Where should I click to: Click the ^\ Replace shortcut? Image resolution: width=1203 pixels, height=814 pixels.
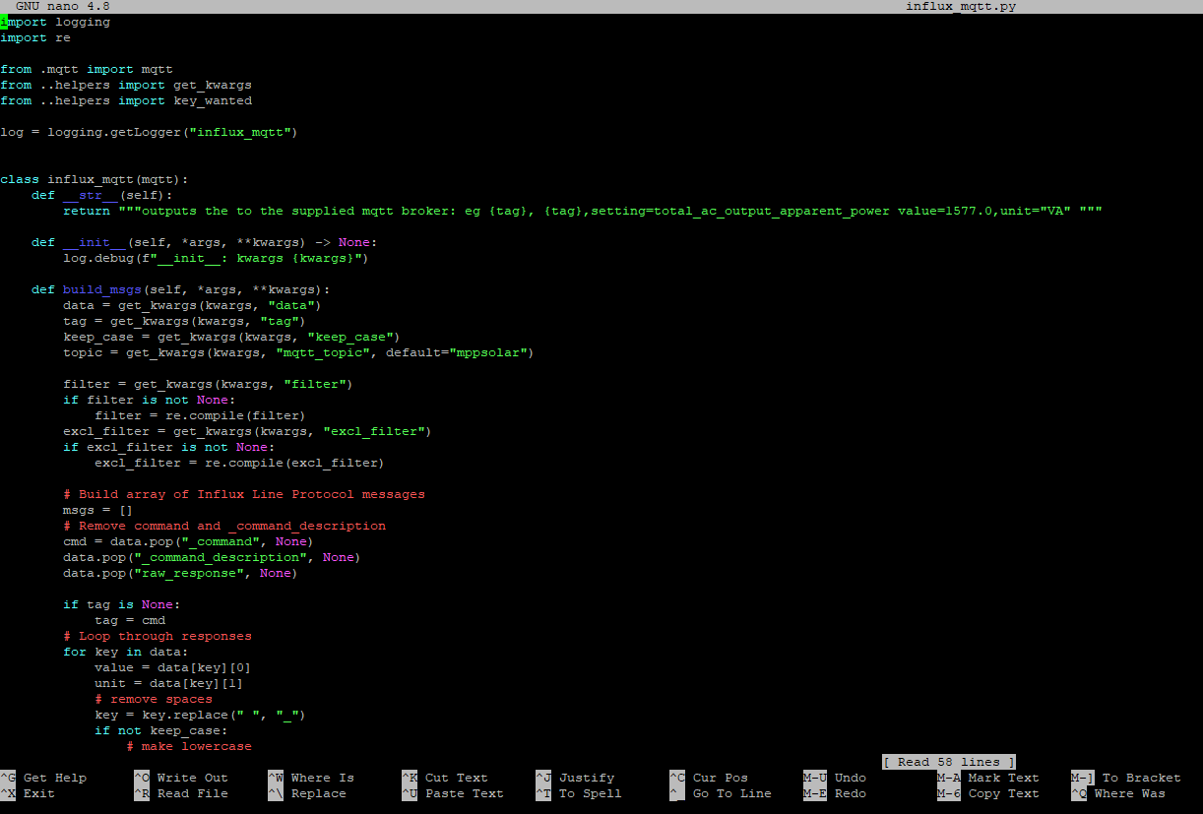point(307,793)
